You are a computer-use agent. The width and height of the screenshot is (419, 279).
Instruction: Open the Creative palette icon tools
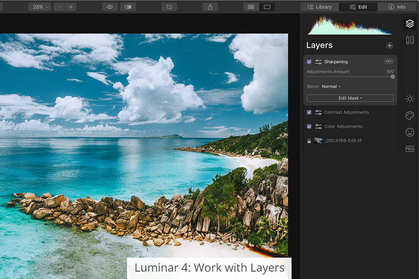409,116
